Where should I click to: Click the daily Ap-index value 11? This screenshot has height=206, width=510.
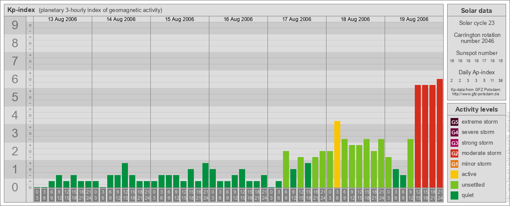[492, 80]
